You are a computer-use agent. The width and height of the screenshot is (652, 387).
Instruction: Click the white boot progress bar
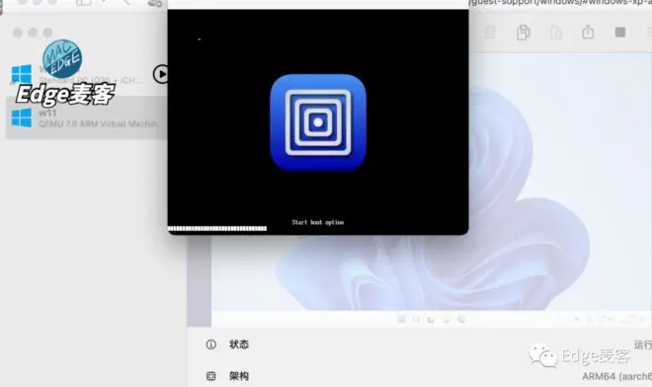pos(217,228)
